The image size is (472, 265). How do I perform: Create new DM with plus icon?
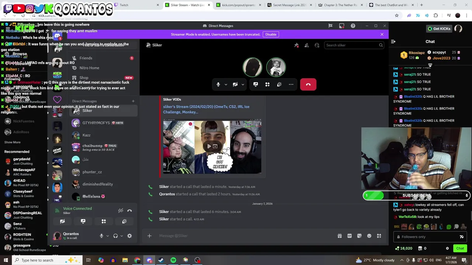(x=133, y=101)
